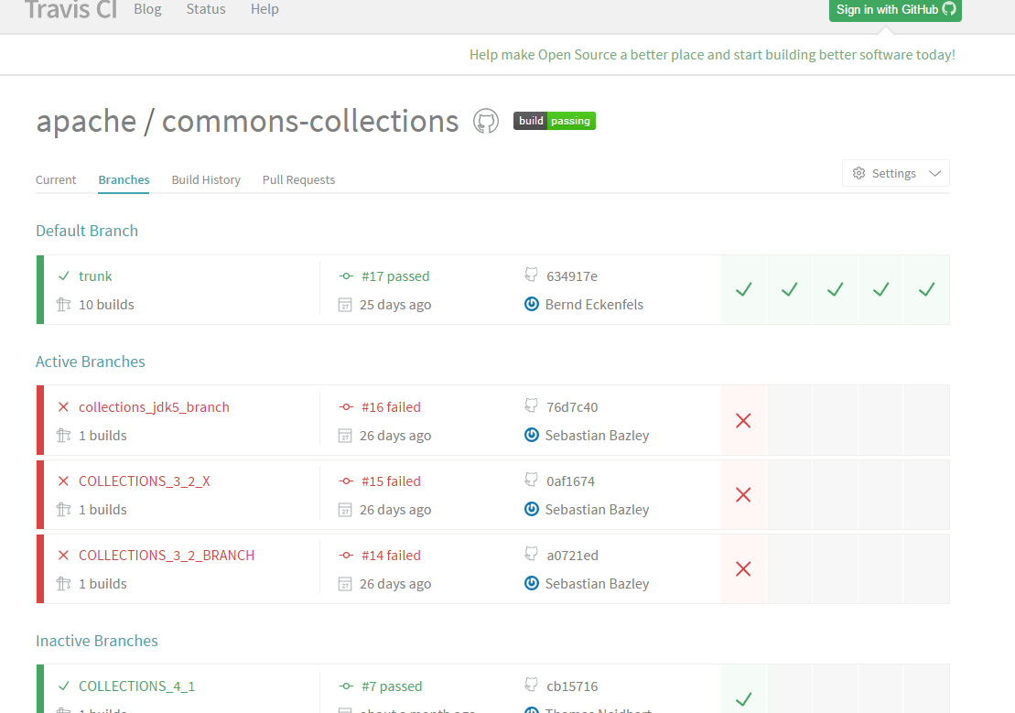
Task: Open build #17 passed
Action: click(395, 275)
